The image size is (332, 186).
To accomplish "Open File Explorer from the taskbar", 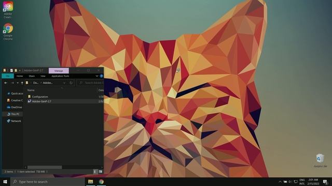I will (x=91, y=181).
